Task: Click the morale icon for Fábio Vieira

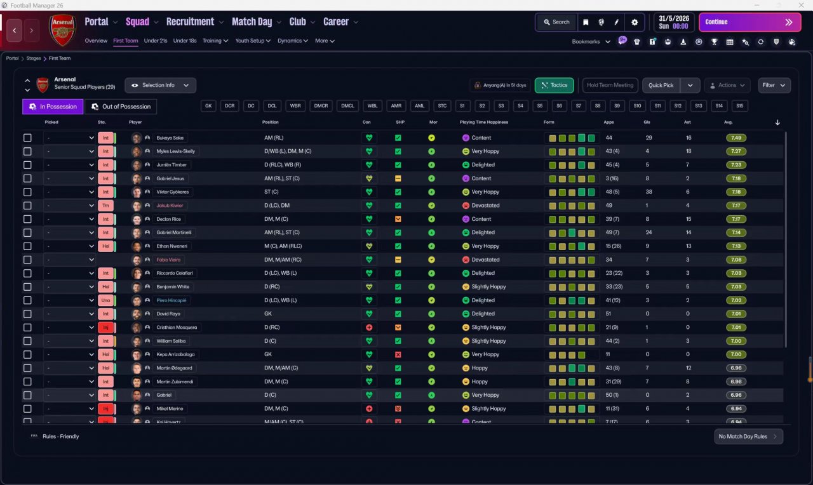Action: [431, 260]
